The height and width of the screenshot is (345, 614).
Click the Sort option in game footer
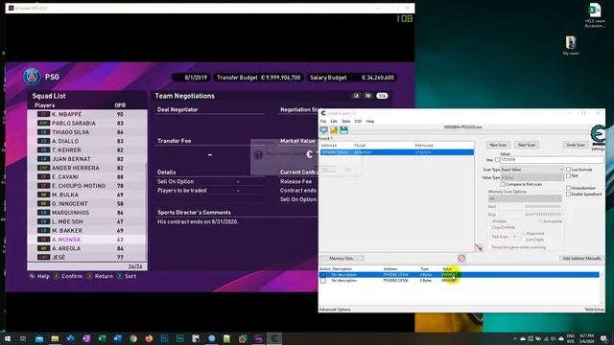[x=127, y=276]
